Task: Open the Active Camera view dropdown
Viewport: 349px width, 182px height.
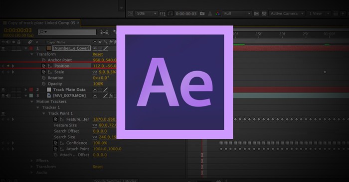Action: 287,13
